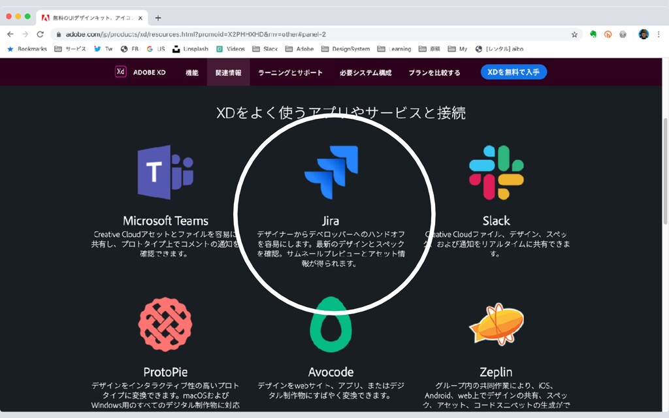Go back with the browser back arrow

(x=10, y=34)
